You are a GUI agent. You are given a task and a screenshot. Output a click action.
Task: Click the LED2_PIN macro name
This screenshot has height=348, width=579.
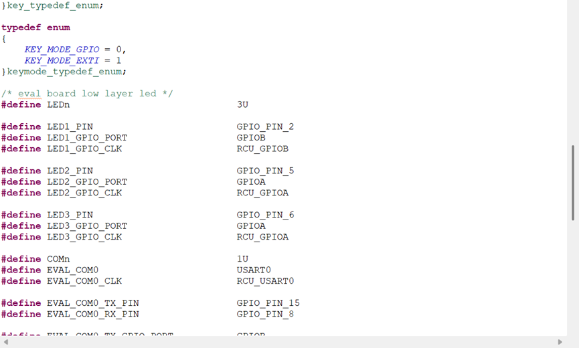70,171
